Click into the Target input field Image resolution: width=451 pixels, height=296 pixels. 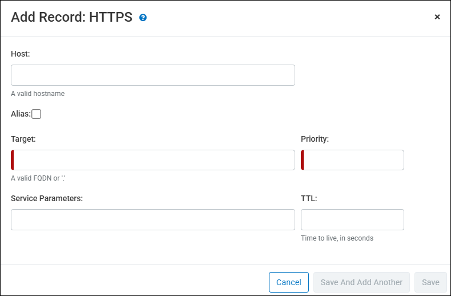tap(153, 160)
